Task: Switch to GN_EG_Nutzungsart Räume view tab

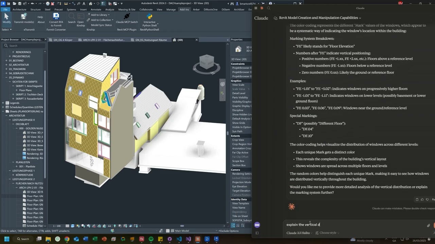Action: [151, 40]
